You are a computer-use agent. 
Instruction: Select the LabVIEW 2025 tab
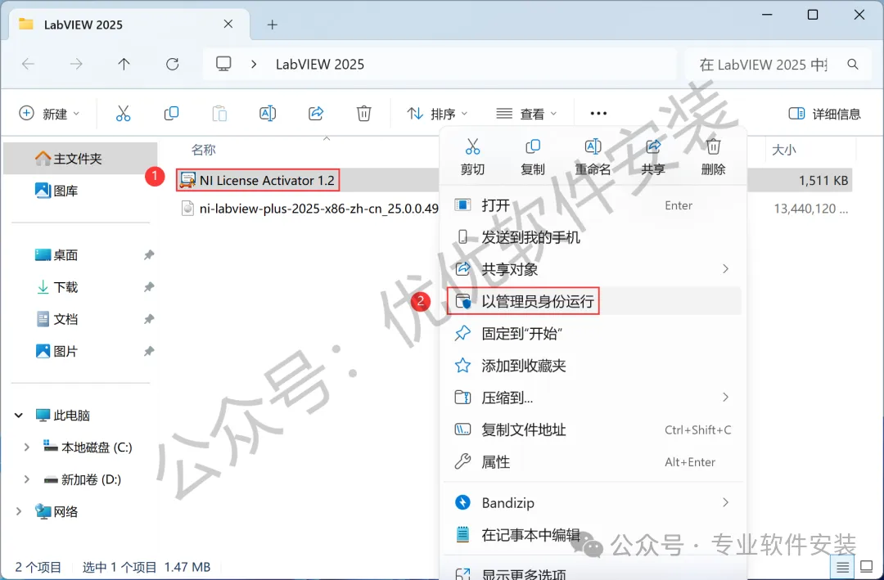(129, 25)
